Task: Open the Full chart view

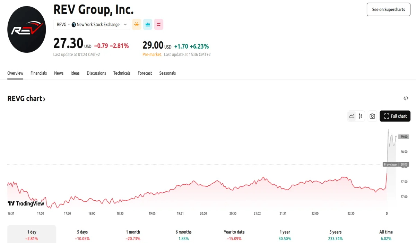Action: [395, 116]
